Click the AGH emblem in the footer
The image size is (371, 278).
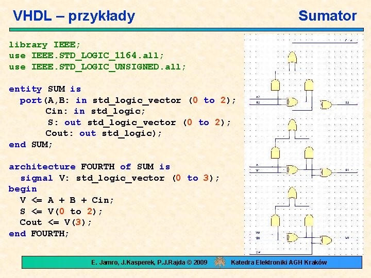point(220,262)
